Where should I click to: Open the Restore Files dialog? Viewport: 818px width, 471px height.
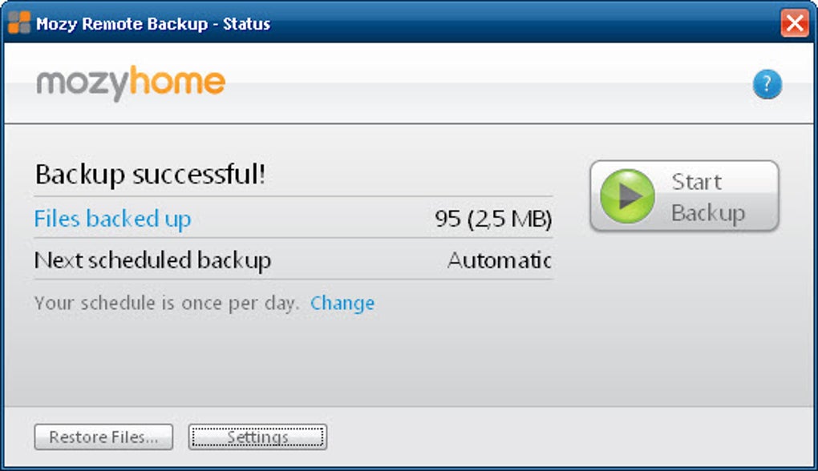(x=103, y=437)
